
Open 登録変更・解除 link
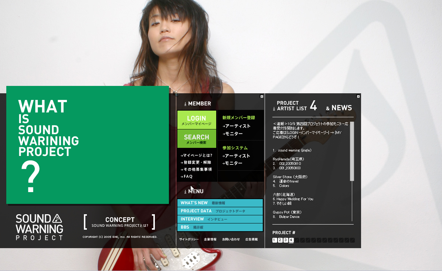click(196, 162)
